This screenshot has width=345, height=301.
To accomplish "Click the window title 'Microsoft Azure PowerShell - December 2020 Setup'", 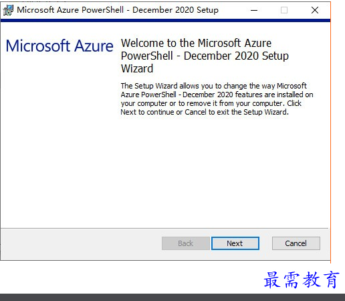I will pos(118,10).
